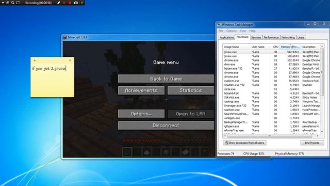The width and height of the screenshot is (330, 186).
Task: Sort processes by Image Name column
Action: [x=236, y=47]
